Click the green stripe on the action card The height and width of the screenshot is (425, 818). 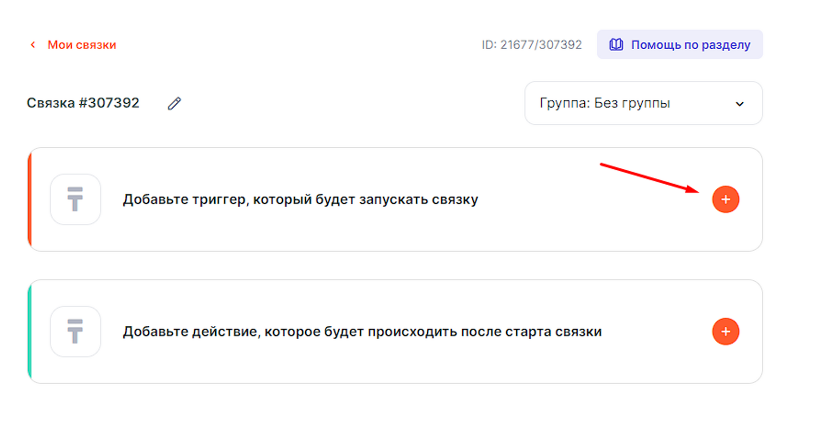pos(30,331)
